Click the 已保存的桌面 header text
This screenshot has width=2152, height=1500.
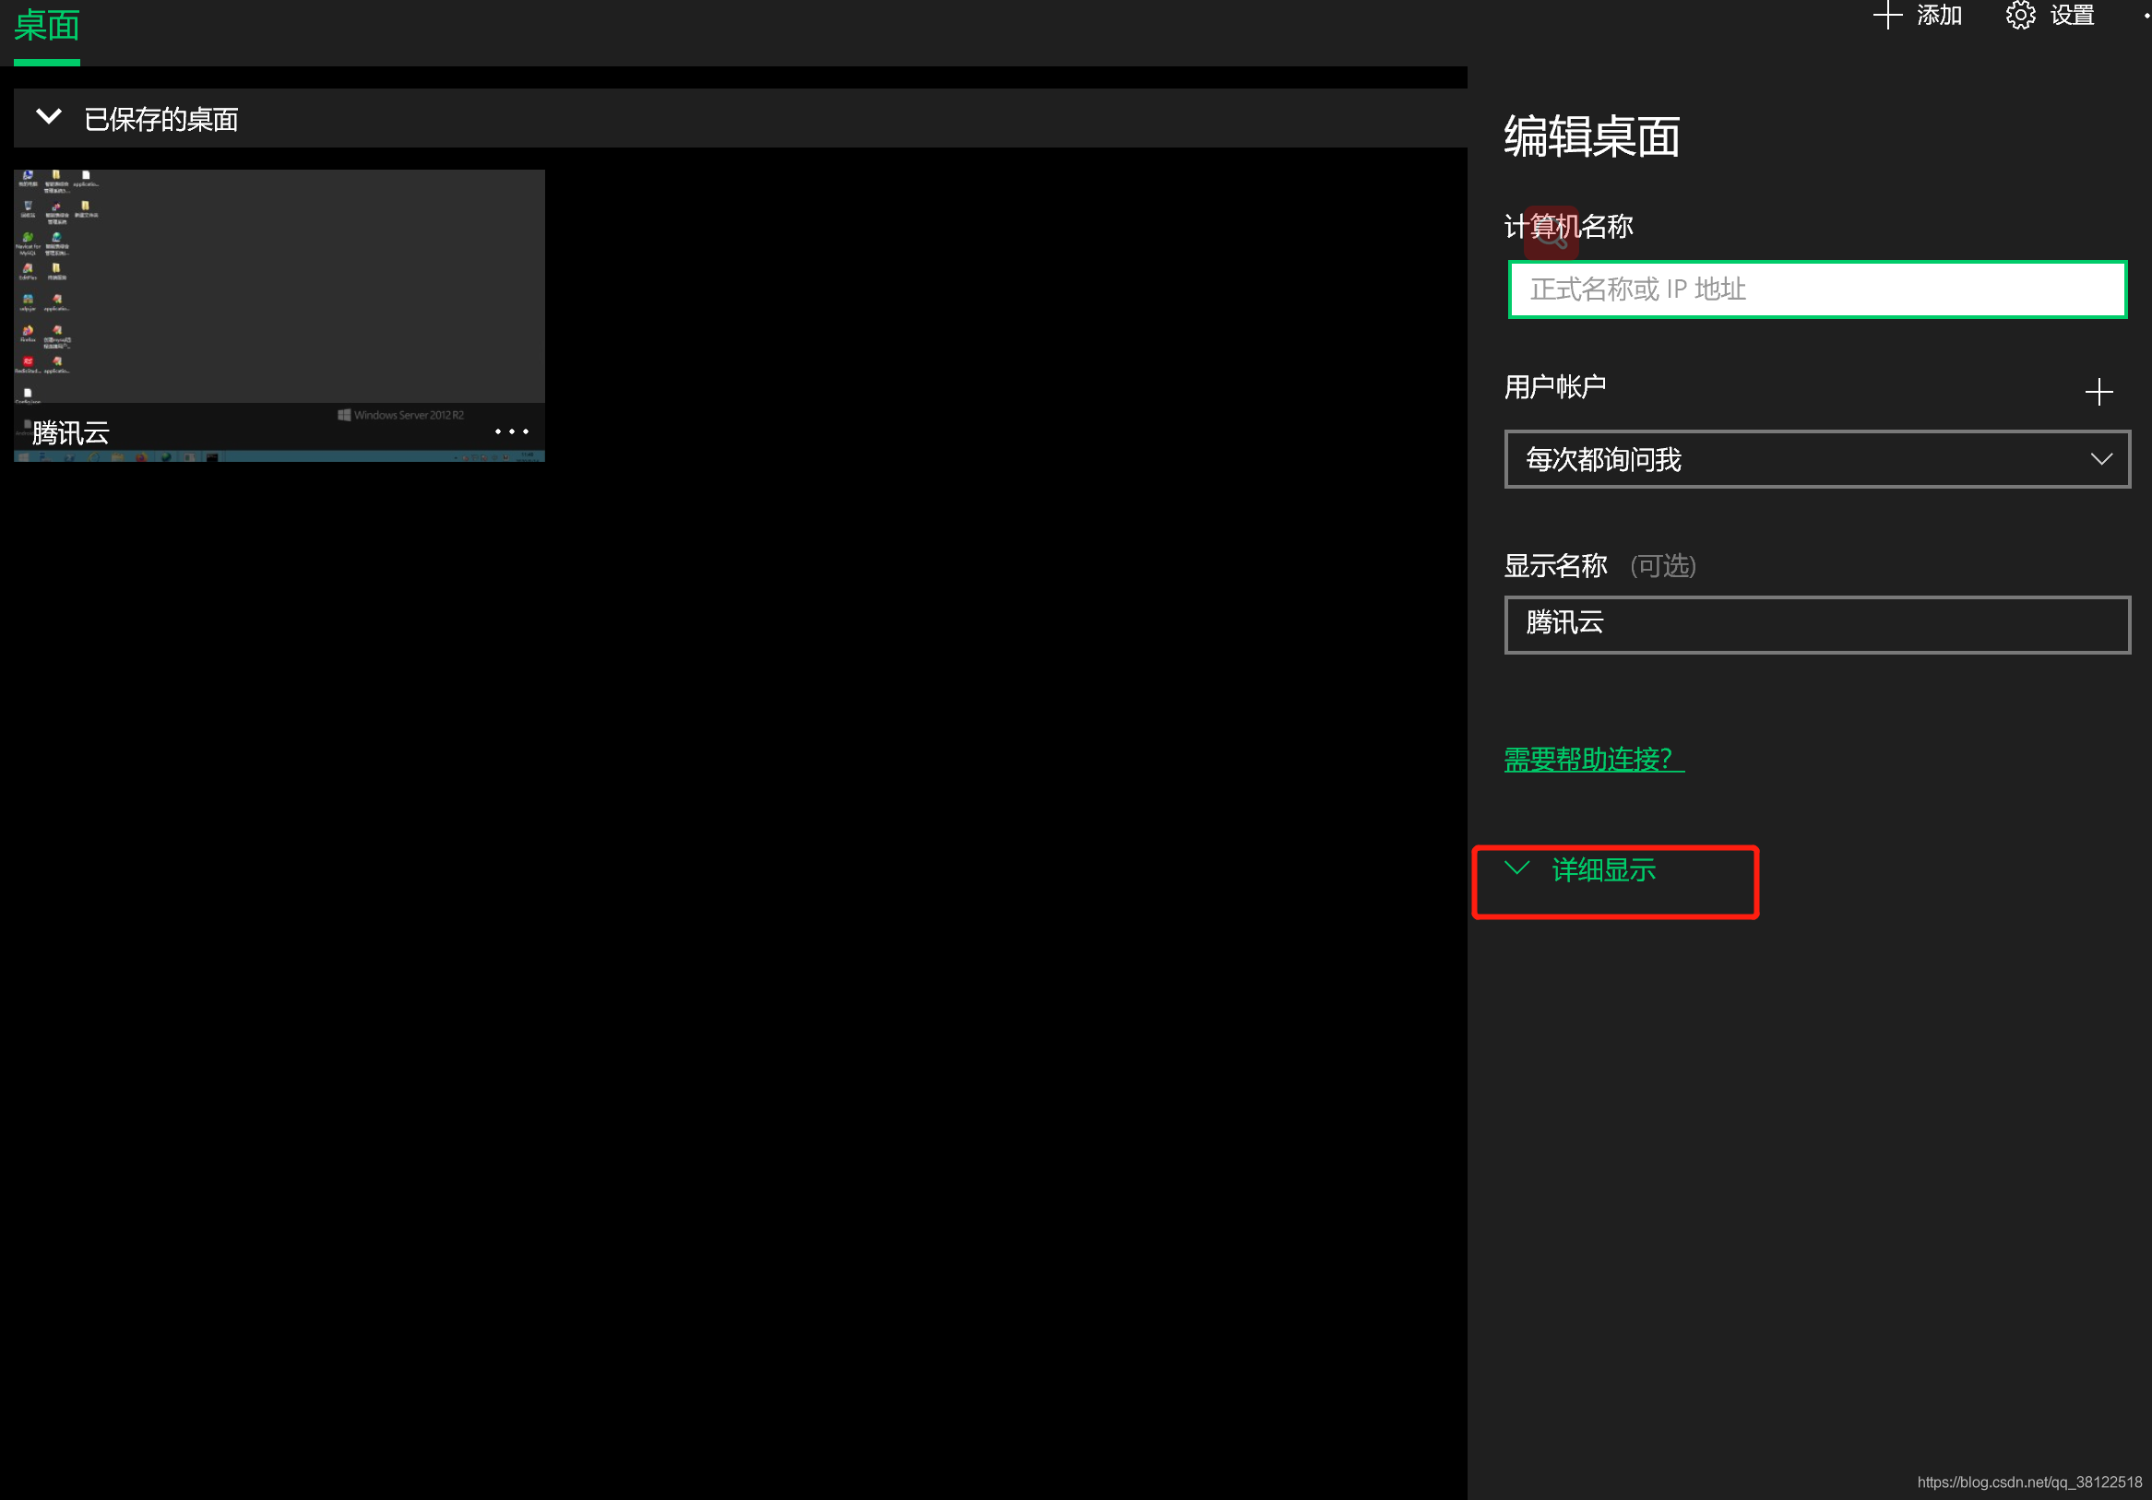161,119
